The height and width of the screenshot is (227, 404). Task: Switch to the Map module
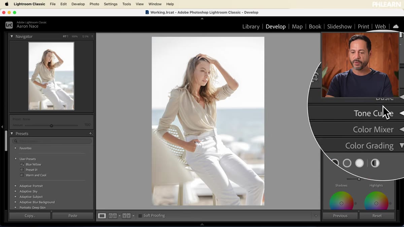tap(297, 27)
